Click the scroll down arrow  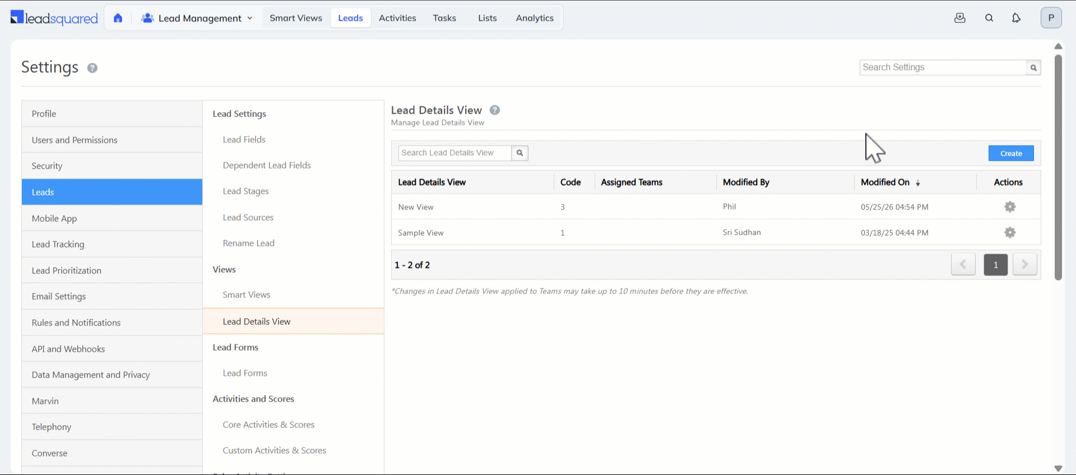1058,468
